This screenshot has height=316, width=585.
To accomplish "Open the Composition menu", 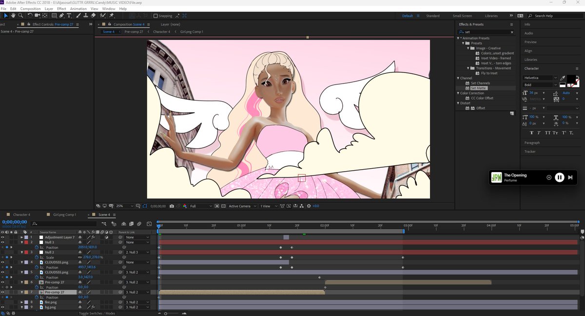I will [31, 9].
